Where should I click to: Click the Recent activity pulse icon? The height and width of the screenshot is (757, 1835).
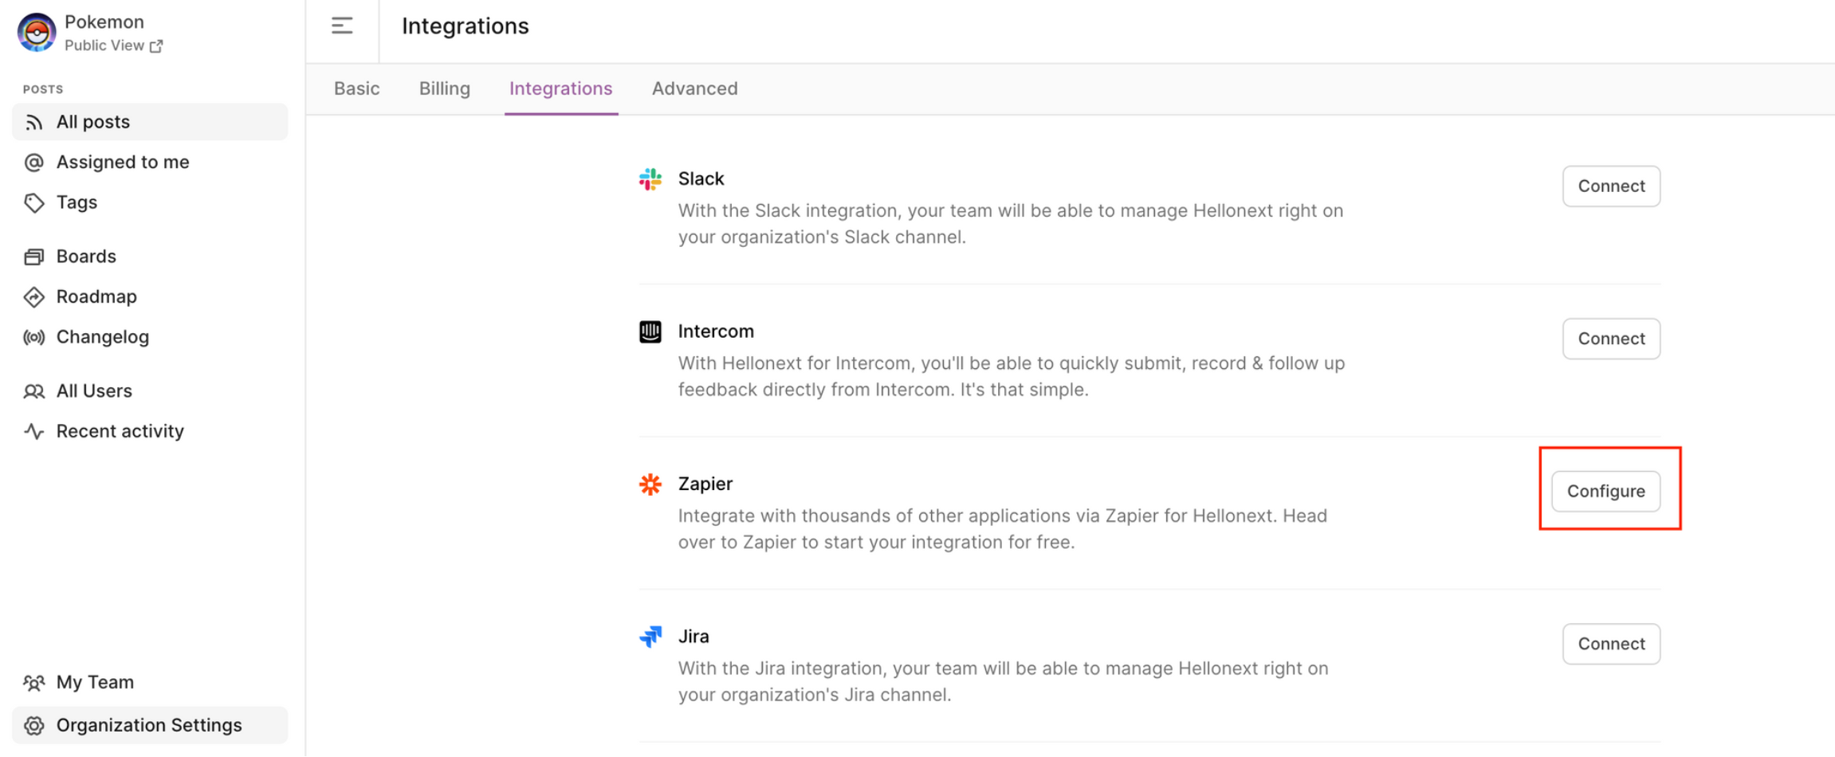click(x=33, y=432)
